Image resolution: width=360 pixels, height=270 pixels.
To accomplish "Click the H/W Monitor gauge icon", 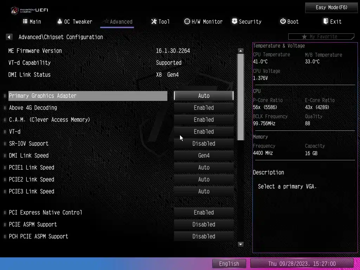I will (187, 21).
